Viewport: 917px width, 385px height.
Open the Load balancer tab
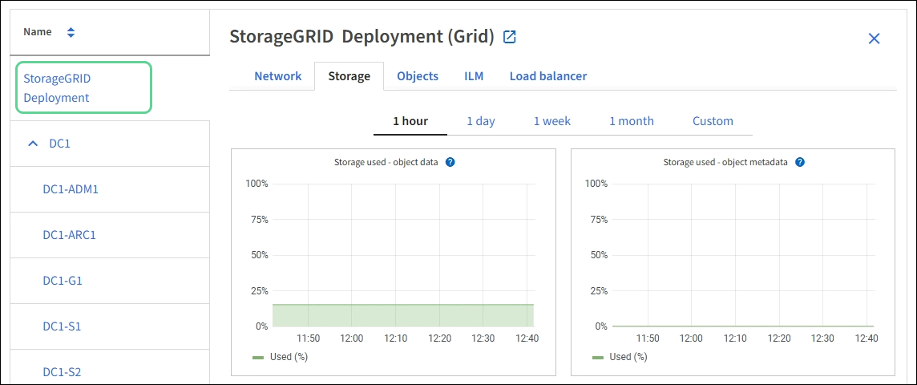pyautogui.click(x=548, y=76)
